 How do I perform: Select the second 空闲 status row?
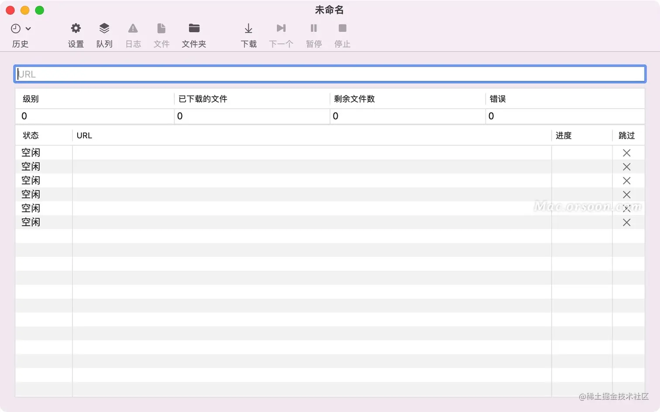point(330,167)
